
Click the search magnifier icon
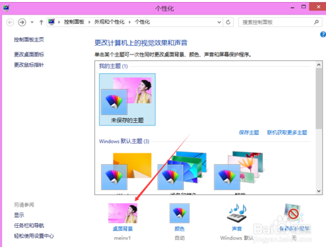click(x=317, y=22)
